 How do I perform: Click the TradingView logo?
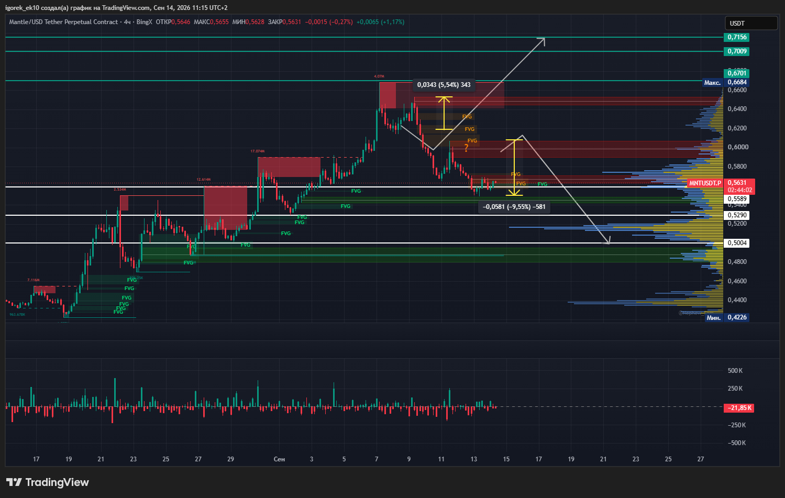pyautogui.click(x=48, y=482)
